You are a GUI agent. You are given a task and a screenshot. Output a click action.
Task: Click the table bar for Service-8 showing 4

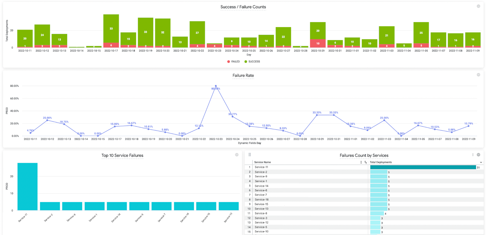click(377, 213)
